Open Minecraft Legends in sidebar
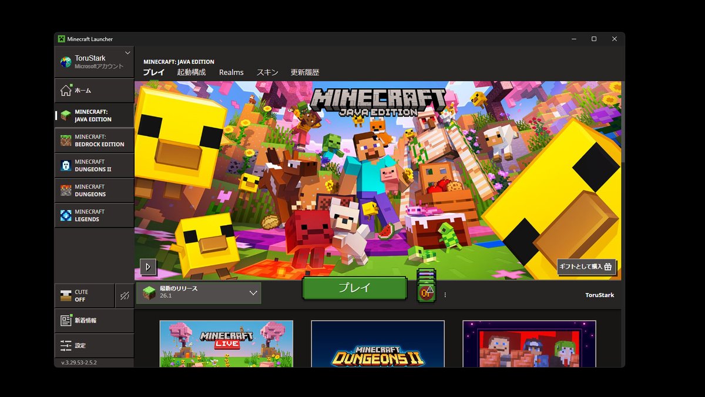This screenshot has height=397, width=705. click(94, 215)
